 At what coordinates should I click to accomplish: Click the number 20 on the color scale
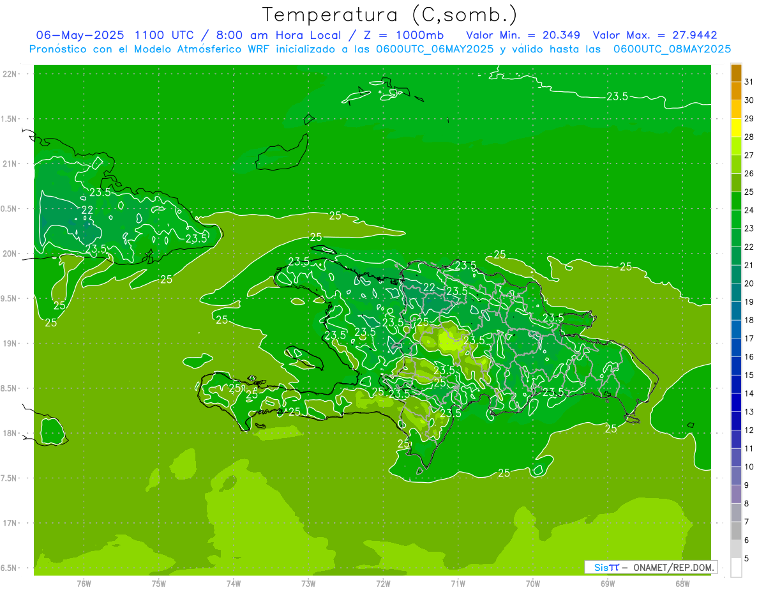pyautogui.click(x=749, y=284)
